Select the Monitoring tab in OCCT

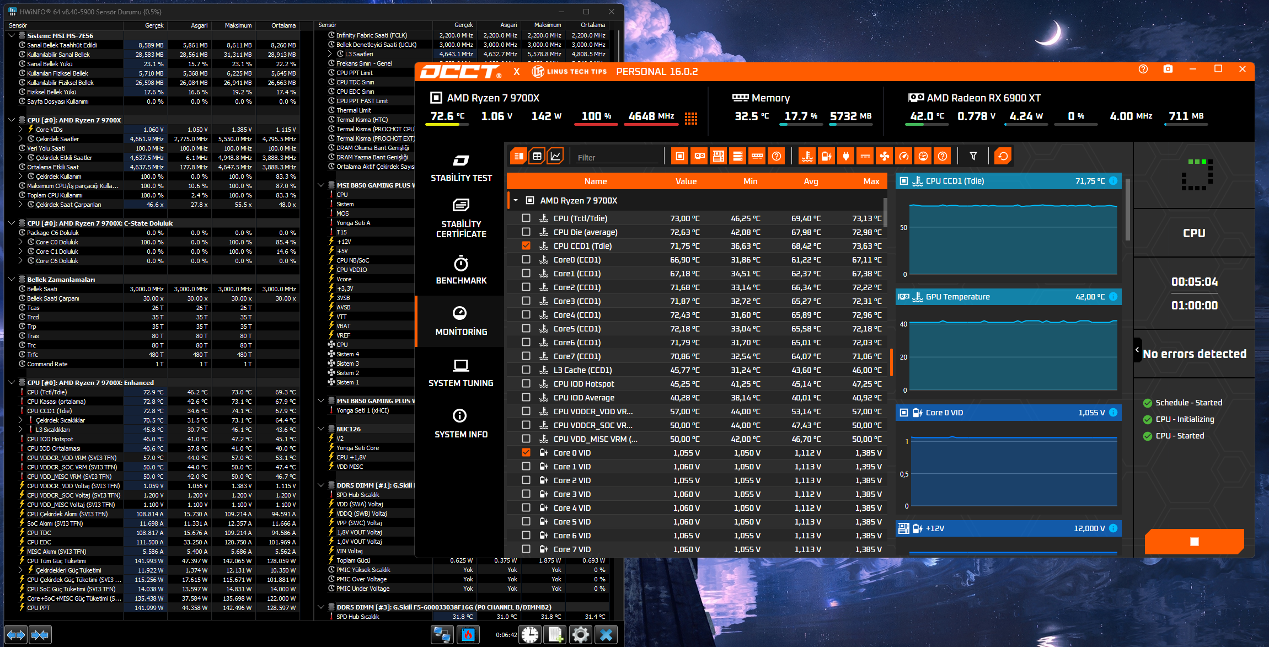pos(461,322)
